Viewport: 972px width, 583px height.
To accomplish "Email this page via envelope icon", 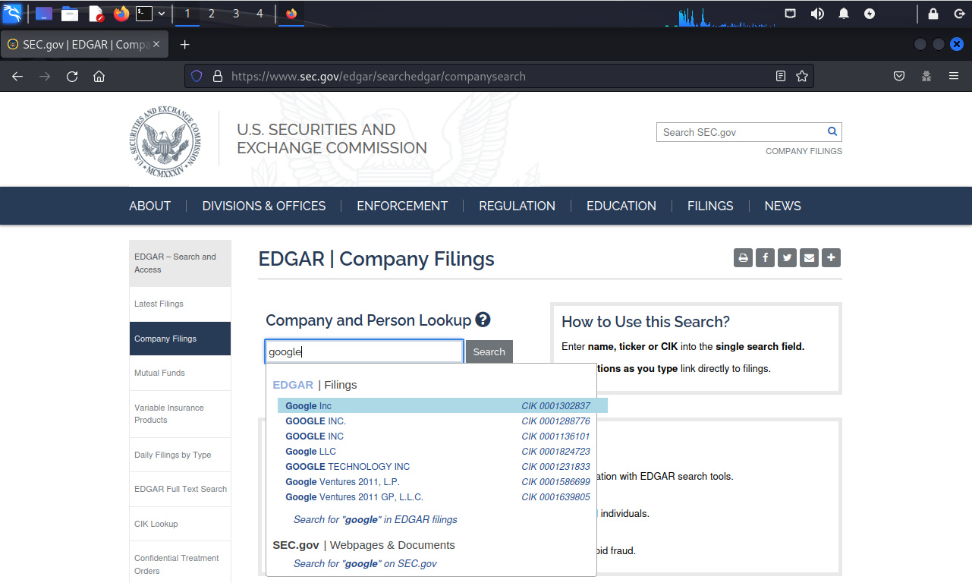I will click(x=810, y=258).
